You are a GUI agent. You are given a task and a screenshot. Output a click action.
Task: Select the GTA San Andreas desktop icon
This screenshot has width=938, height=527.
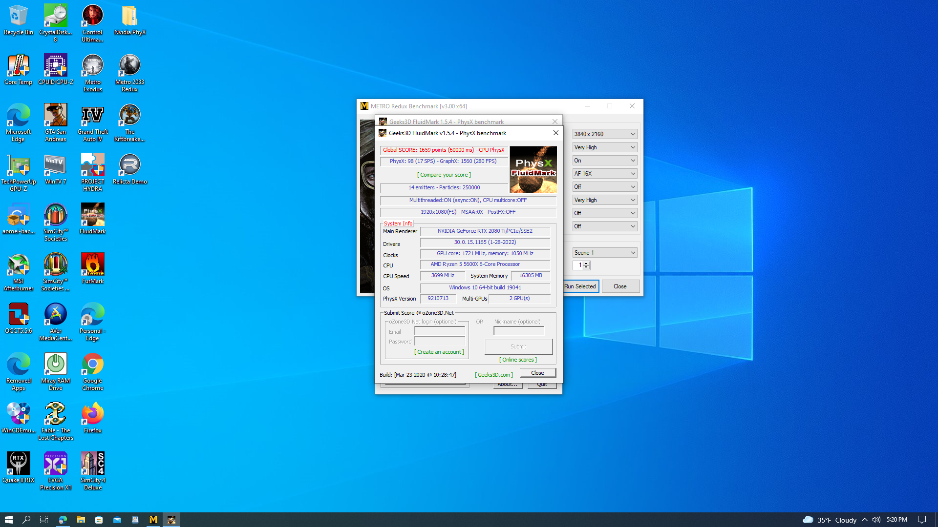click(56, 123)
